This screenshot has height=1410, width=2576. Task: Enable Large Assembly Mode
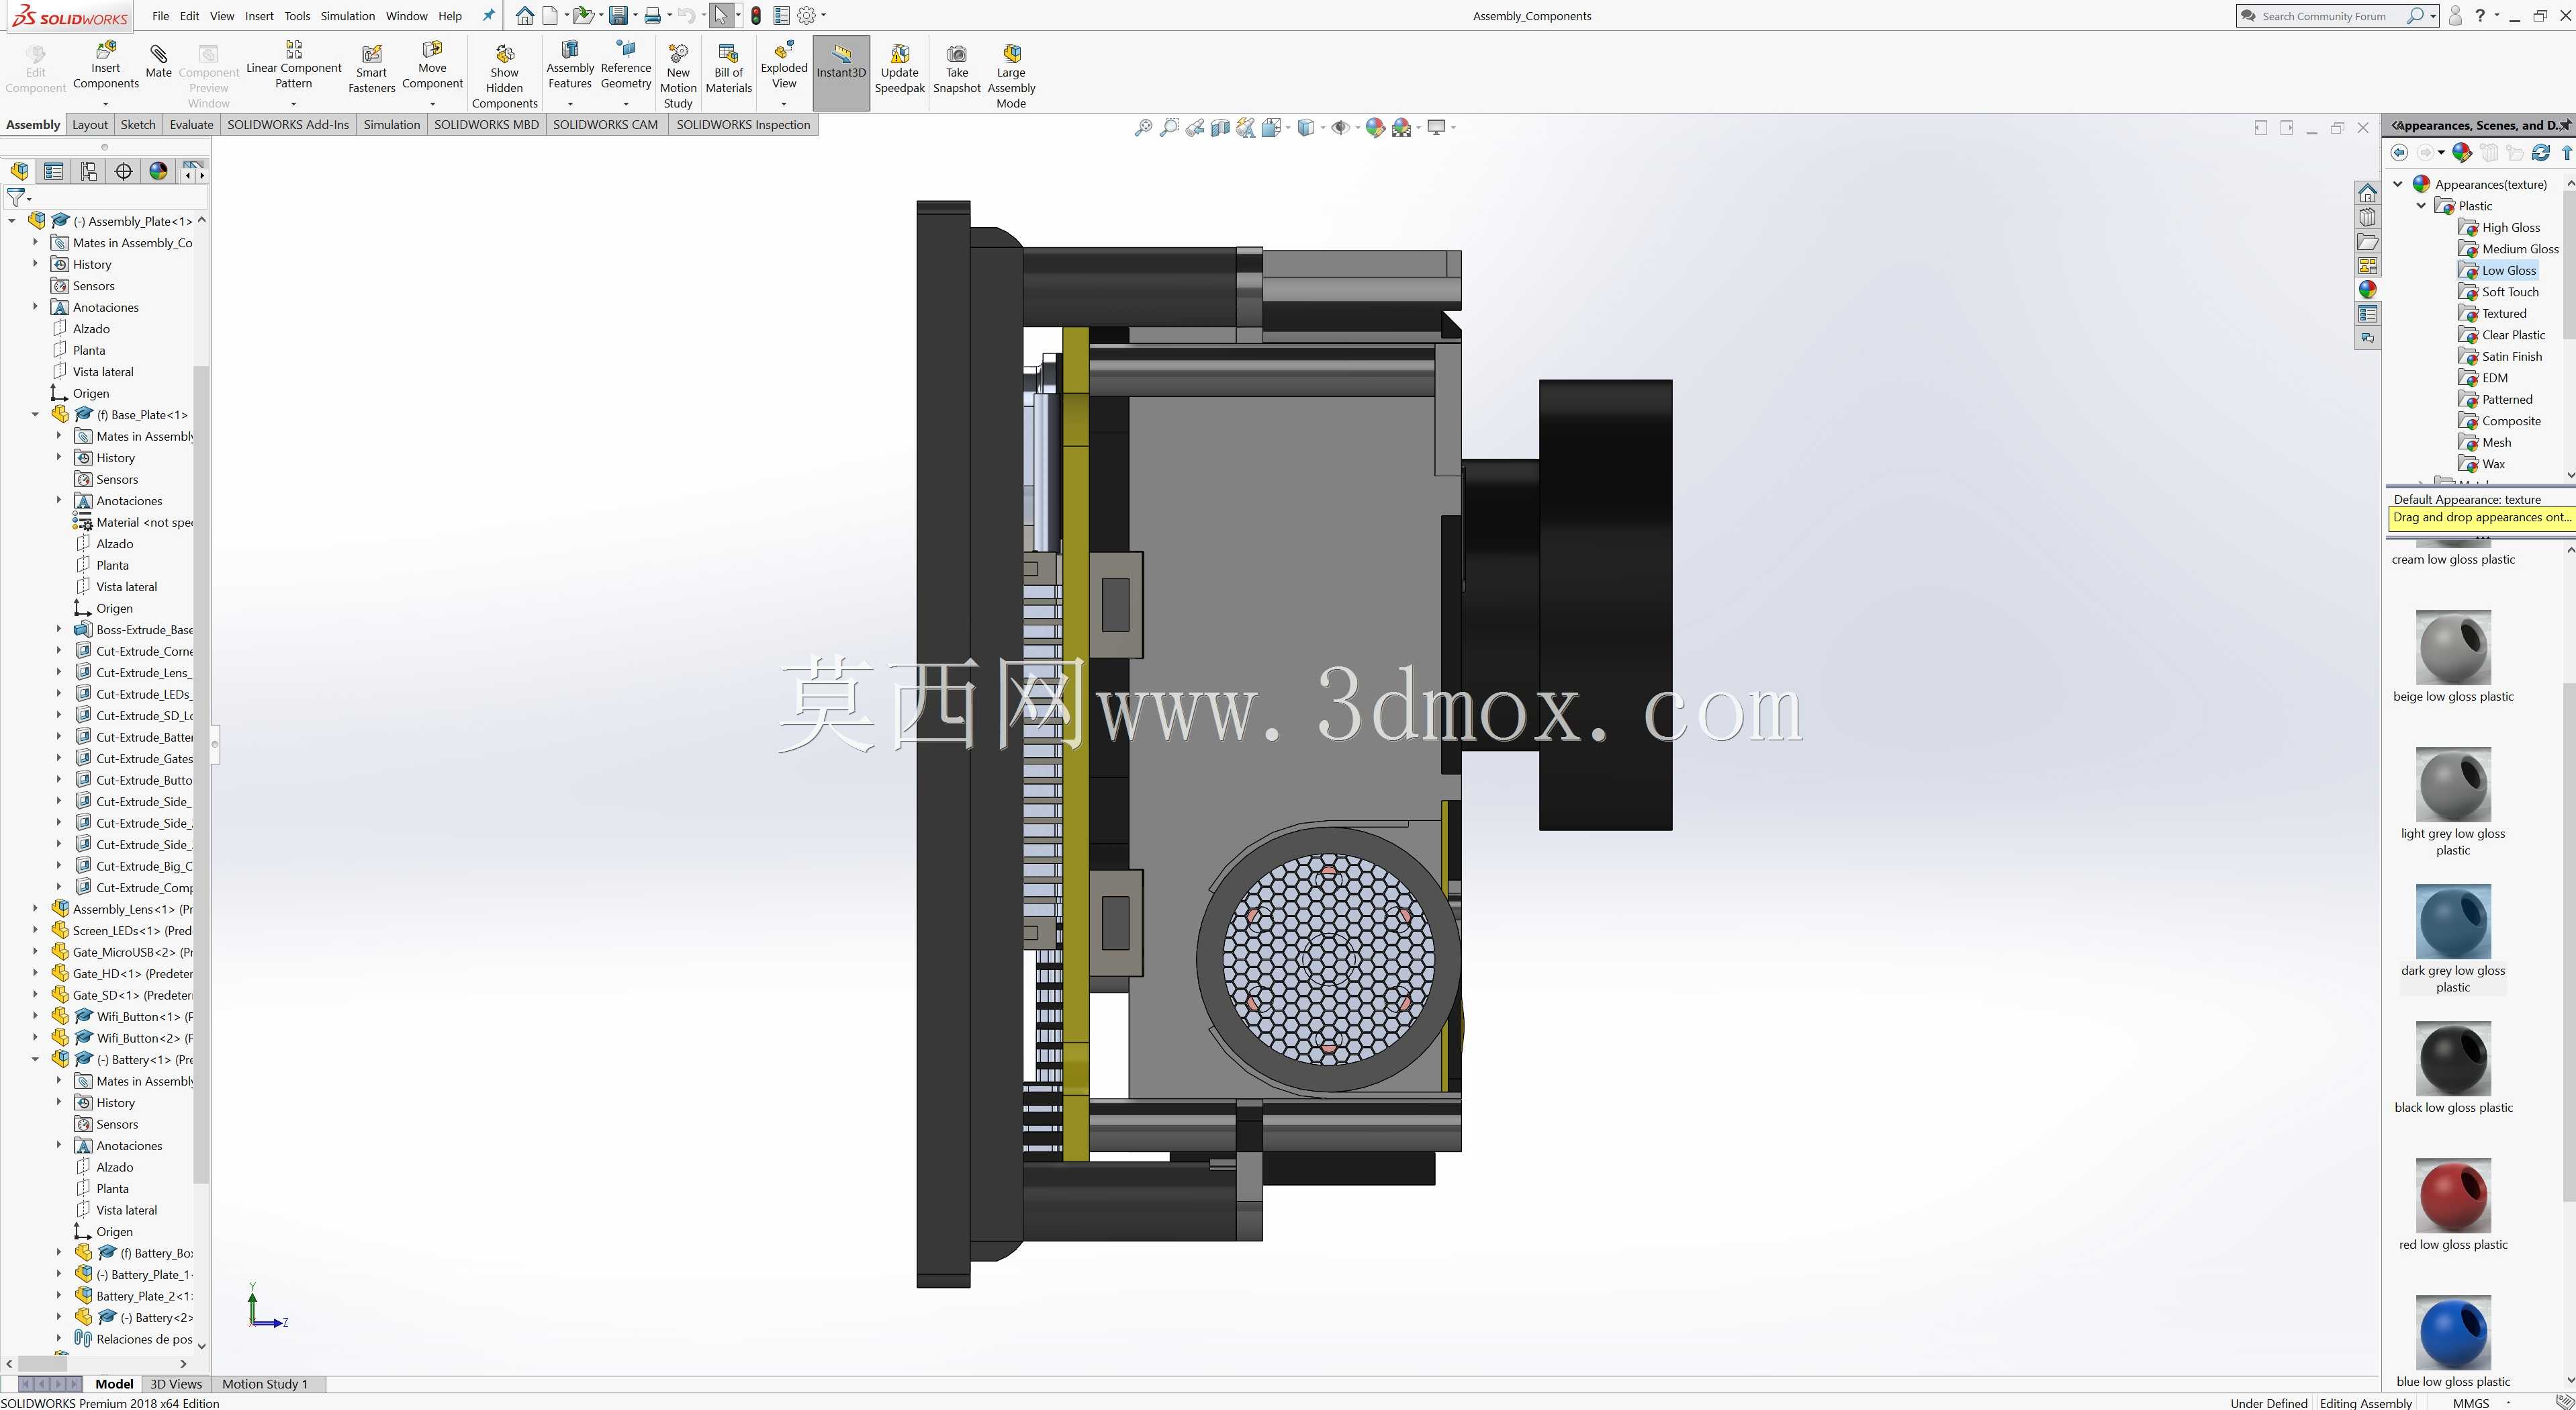coord(1011,75)
